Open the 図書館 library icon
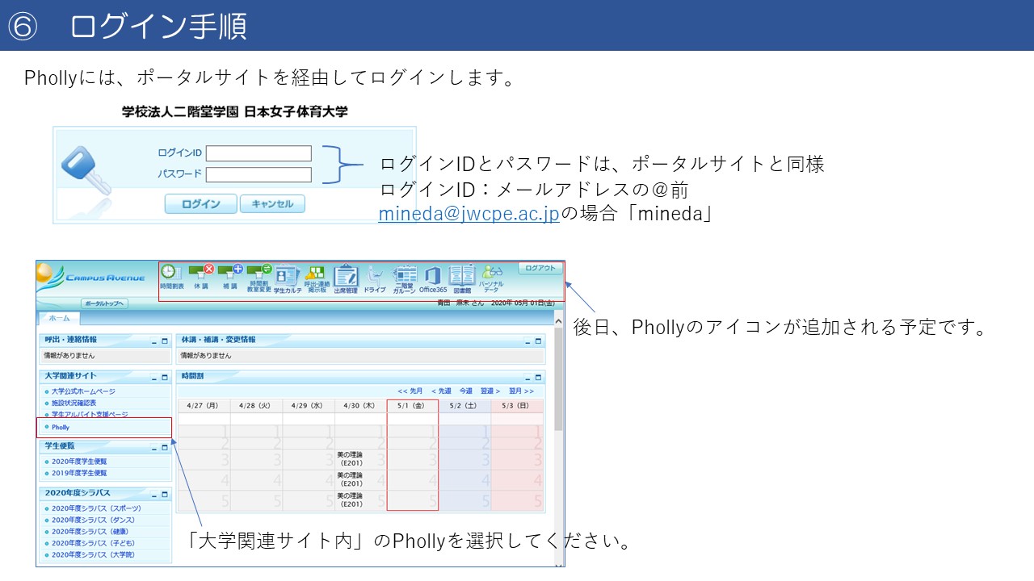 tap(462, 279)
